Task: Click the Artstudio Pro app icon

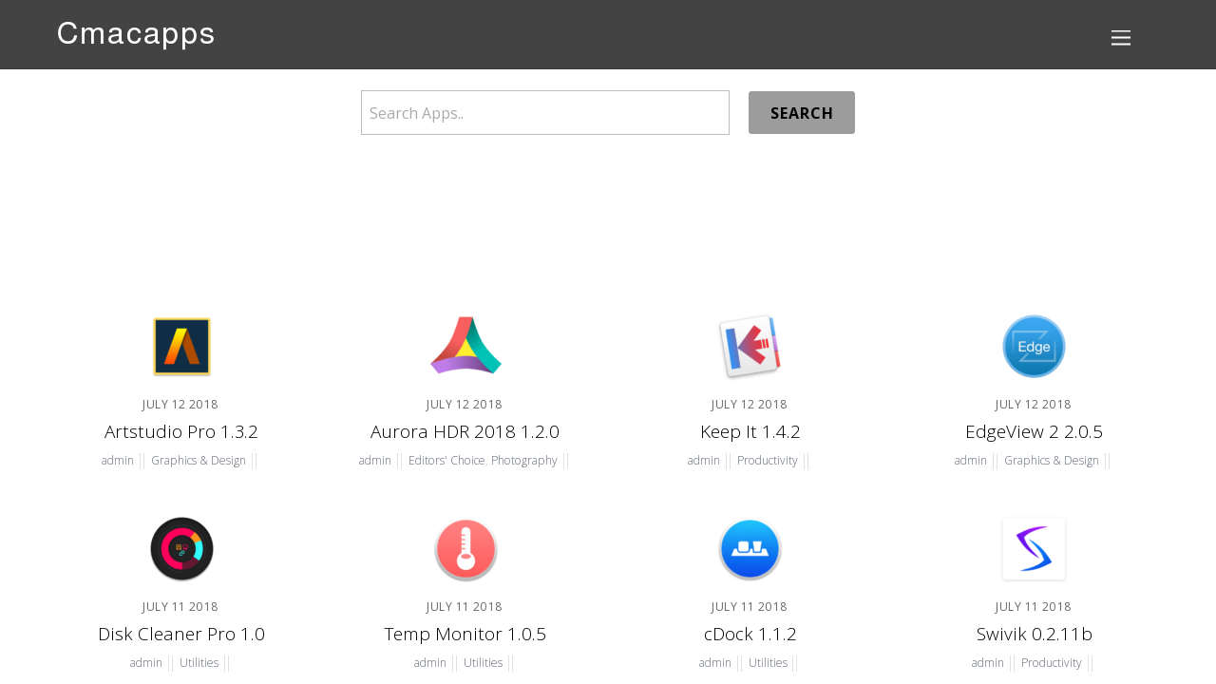Action: click(x=181, y=347)
